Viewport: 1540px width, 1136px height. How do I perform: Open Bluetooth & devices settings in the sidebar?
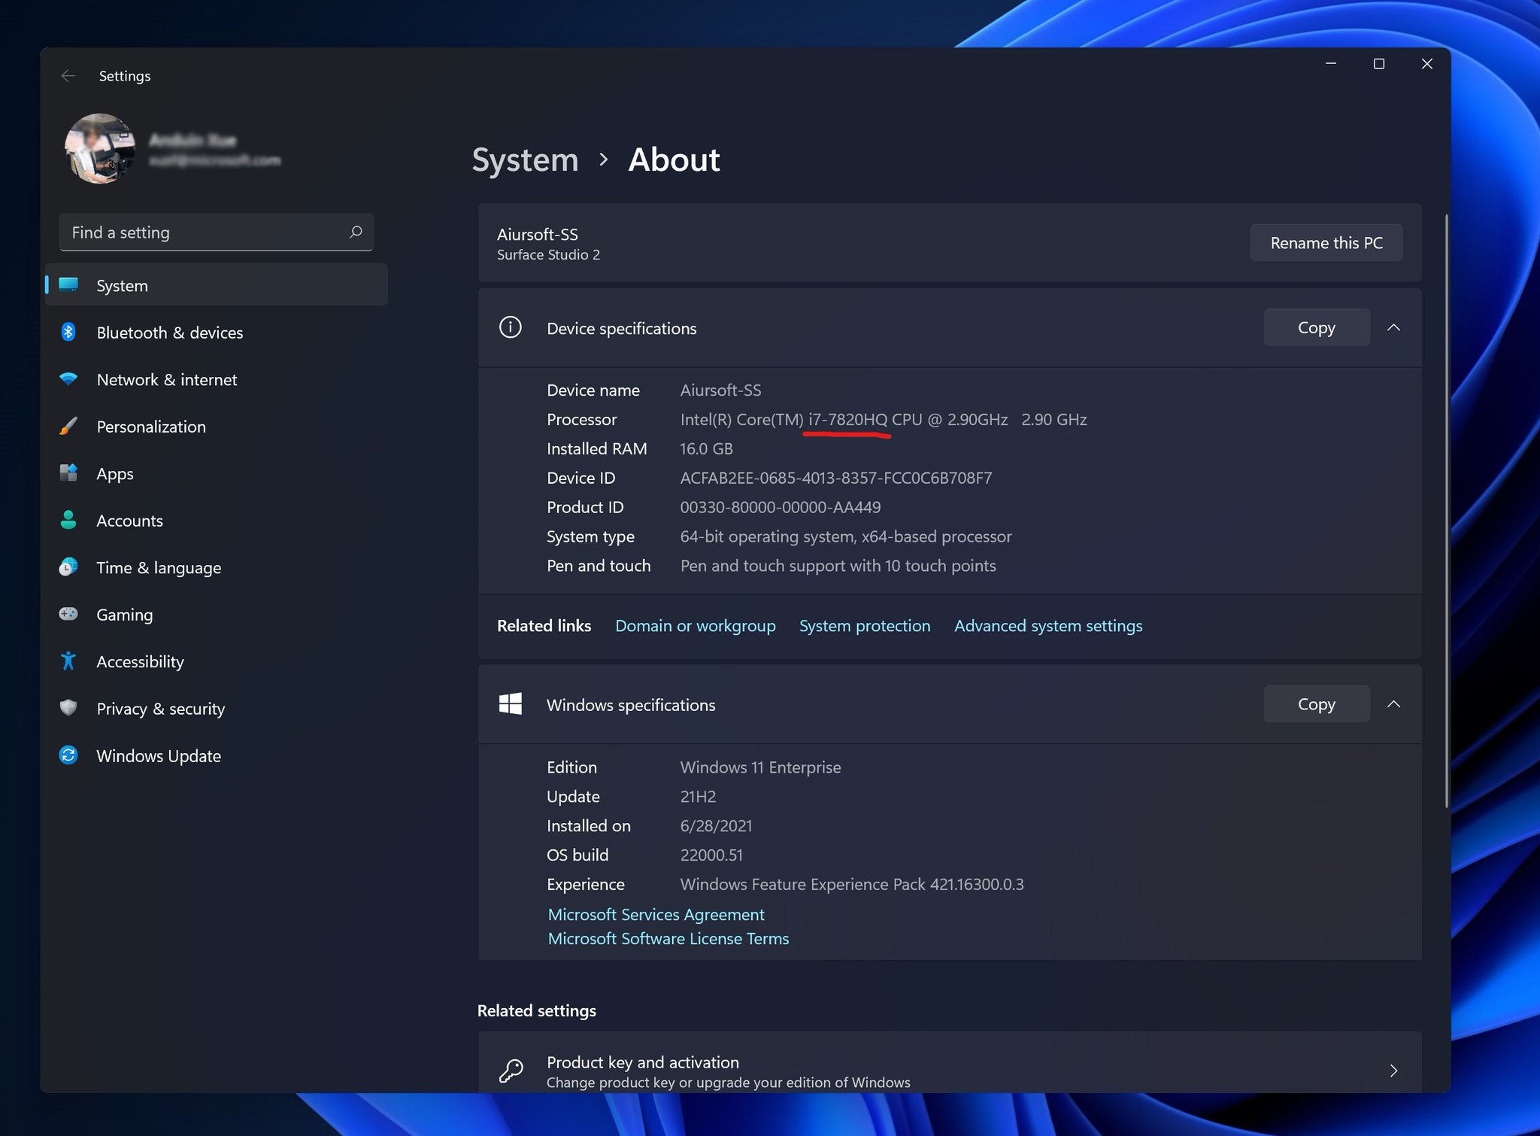click(68, 332)
